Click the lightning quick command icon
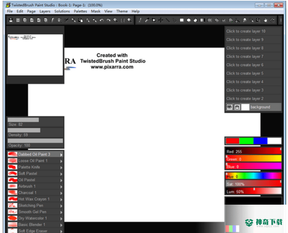Screen dimensions: 288x233 (53, 20)
